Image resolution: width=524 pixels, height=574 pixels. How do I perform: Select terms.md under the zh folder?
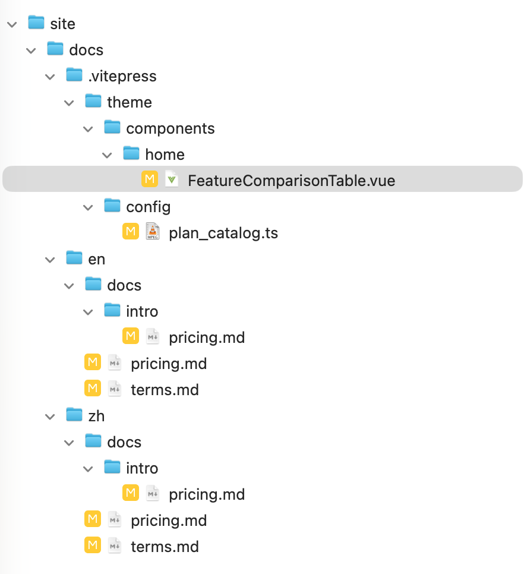coord(165,547)
